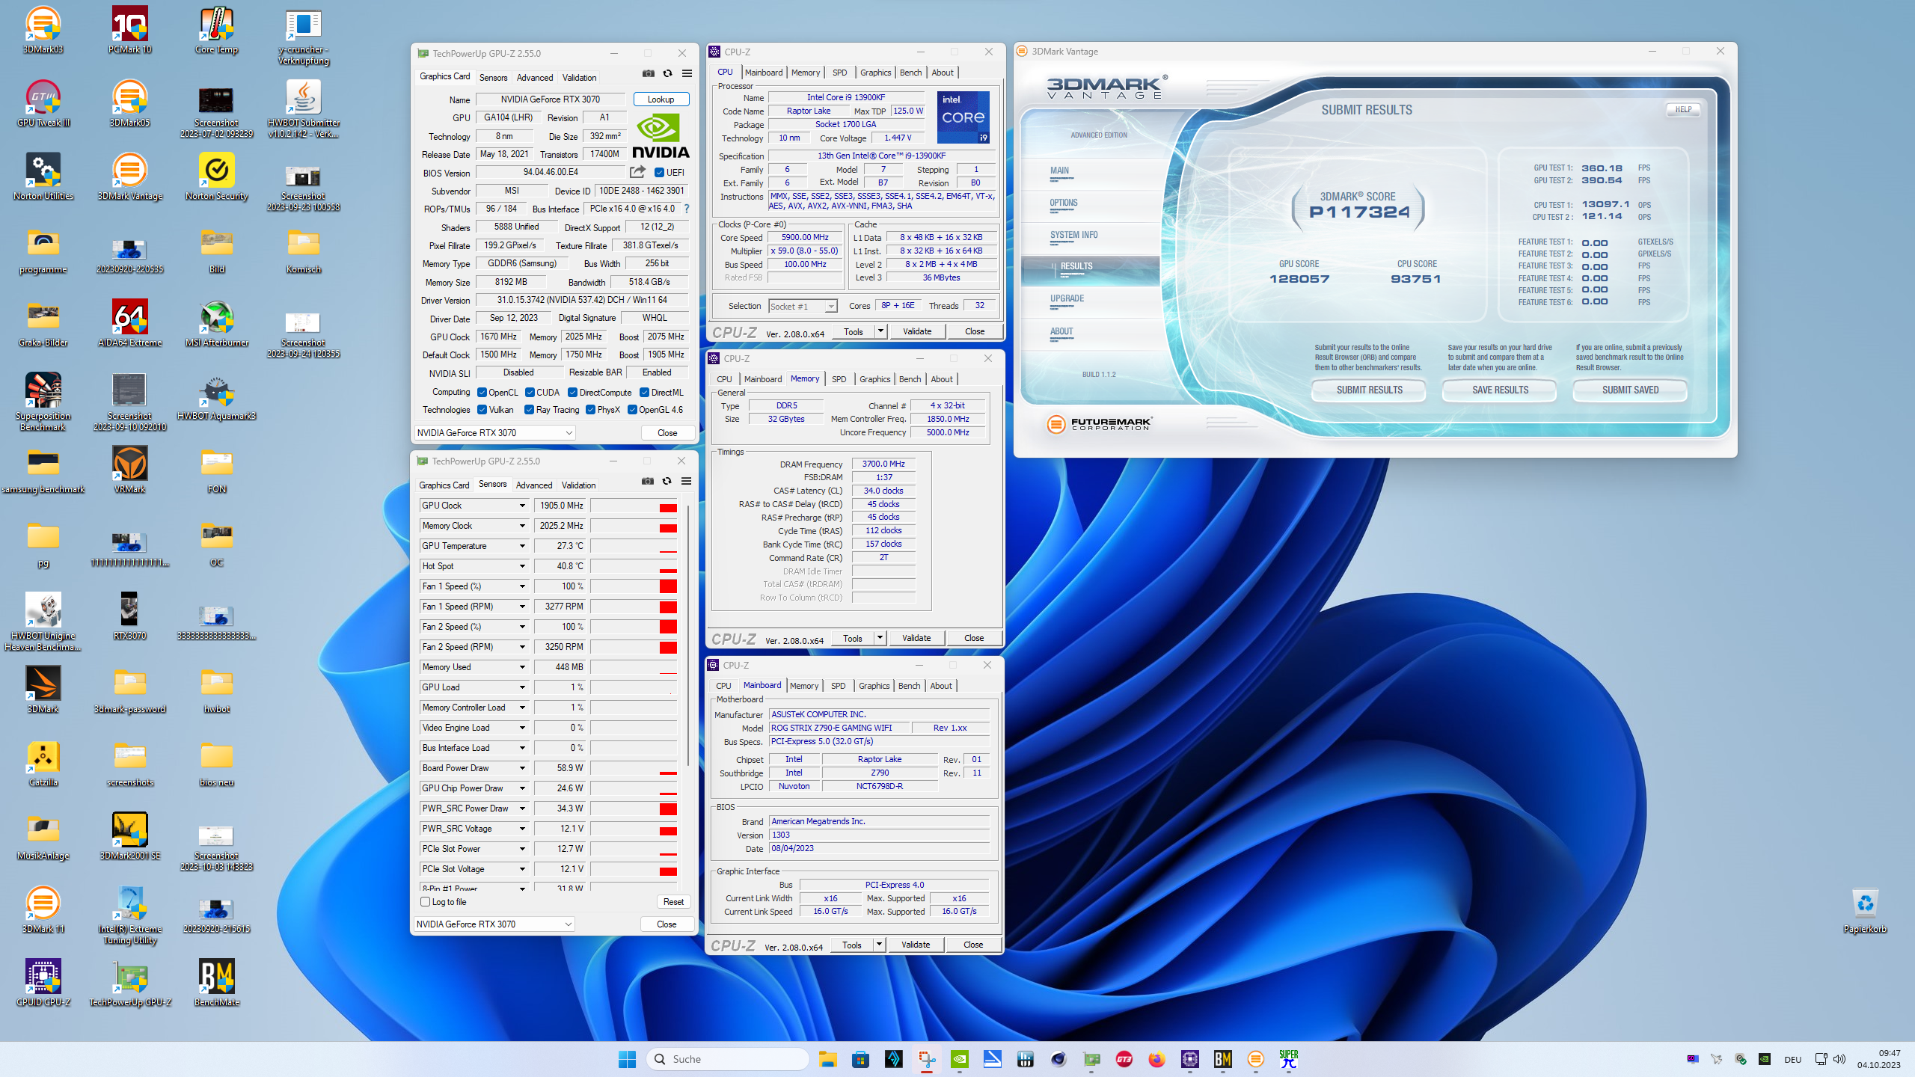Switch to Validation tab in GPU-Z Sensors window

click(x=578, y=485)
